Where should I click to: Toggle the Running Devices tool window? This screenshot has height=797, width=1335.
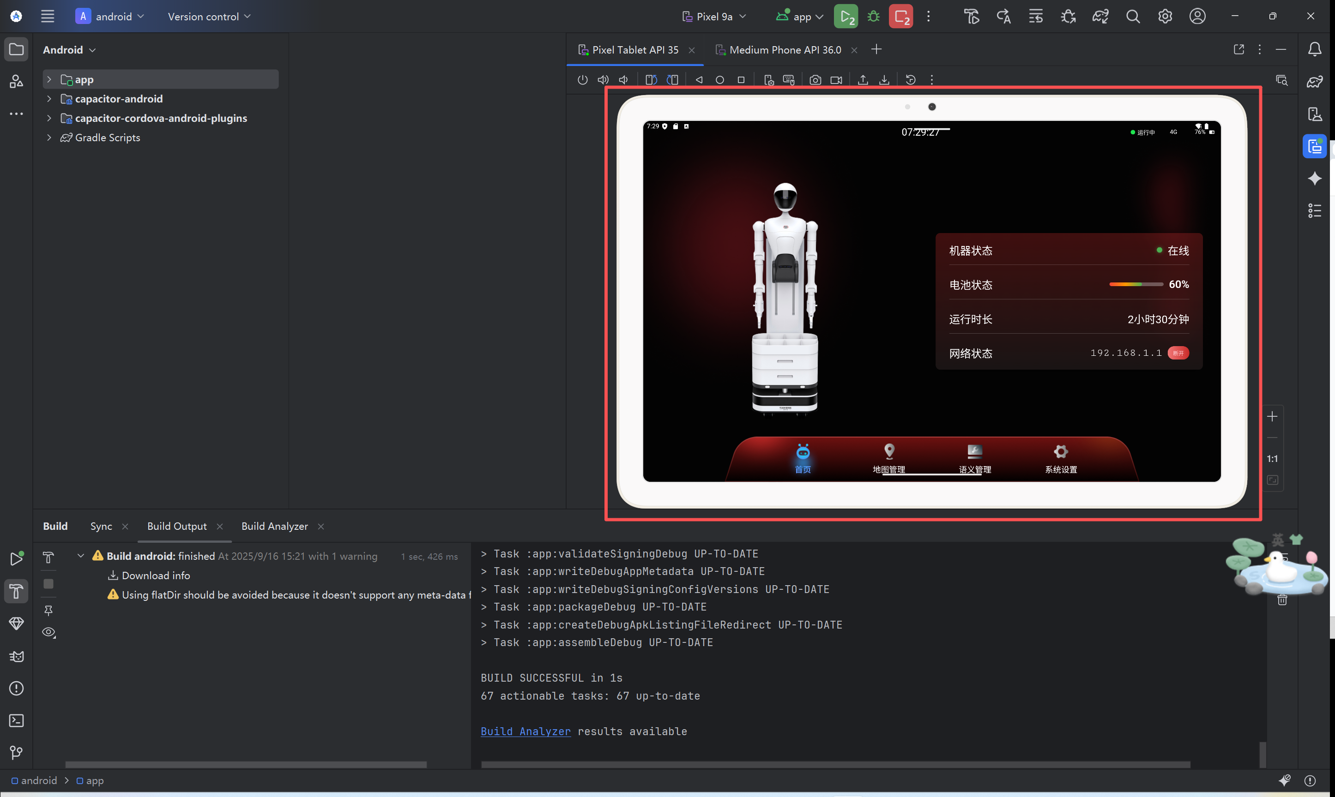[1314, 146]
